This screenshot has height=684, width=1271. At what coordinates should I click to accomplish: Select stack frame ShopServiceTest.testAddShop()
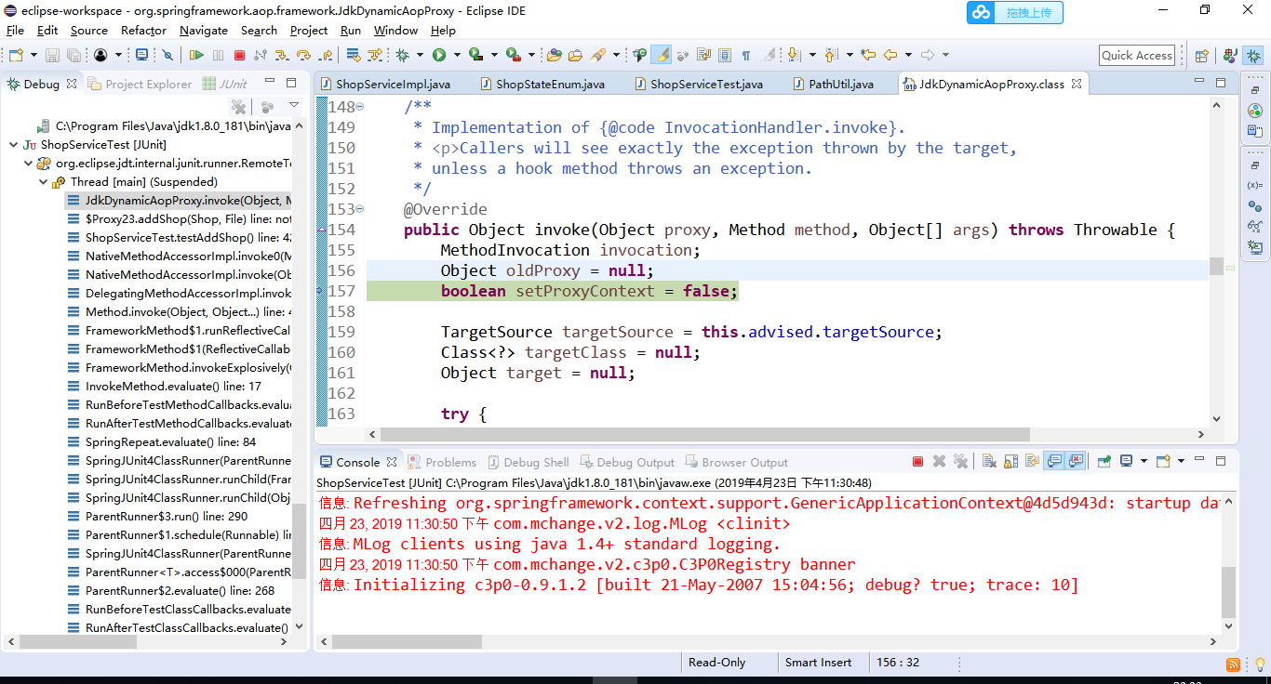coord(179,237)
